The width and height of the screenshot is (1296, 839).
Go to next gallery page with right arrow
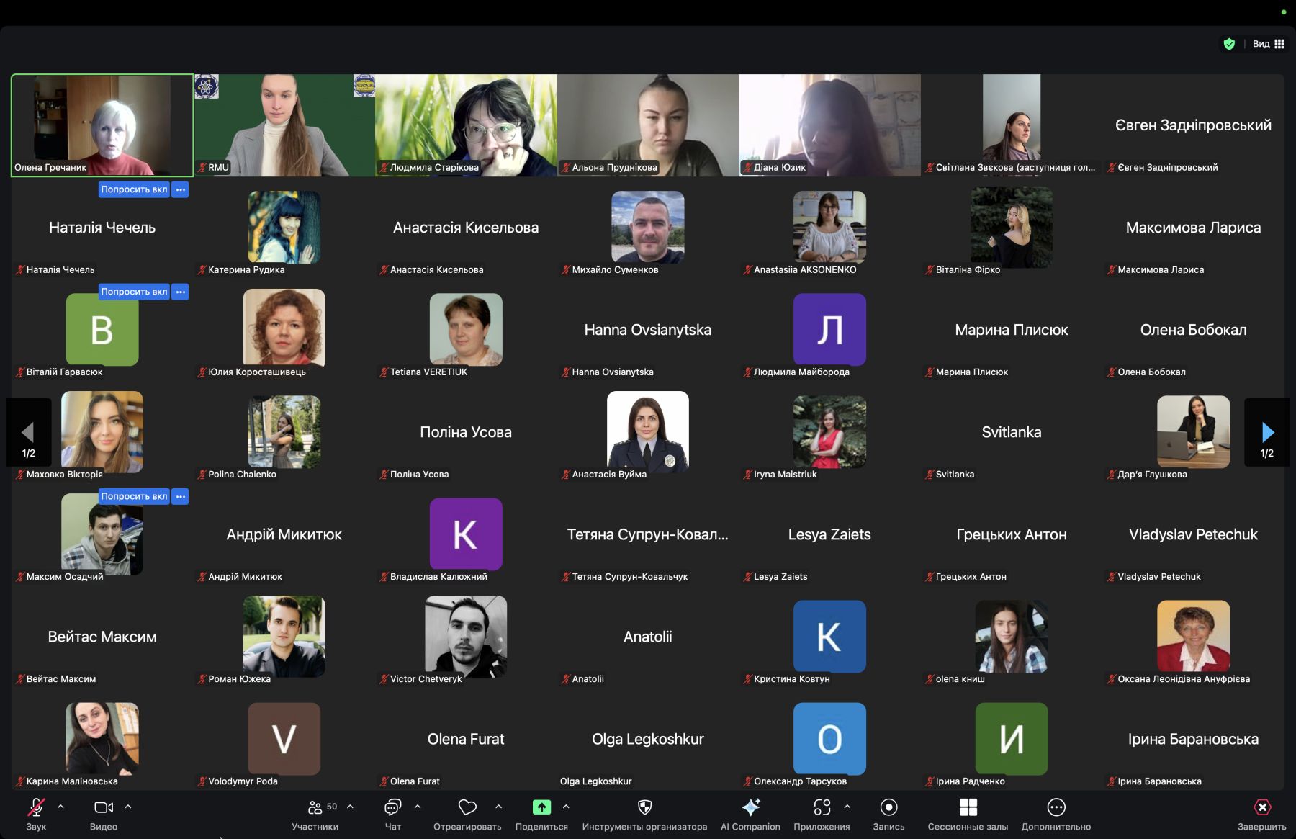pyautogui.click(x=1267, y=432)
